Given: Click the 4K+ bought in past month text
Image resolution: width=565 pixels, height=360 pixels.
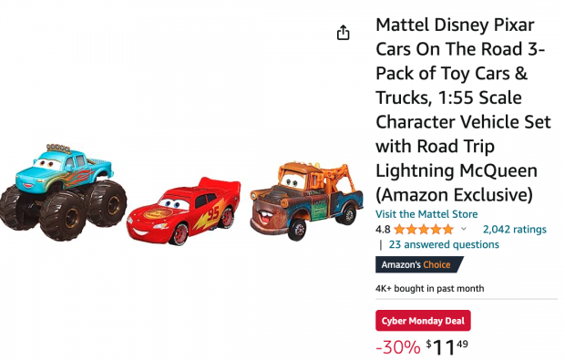Looking at the screenshot, I should (x=430, y=288).
